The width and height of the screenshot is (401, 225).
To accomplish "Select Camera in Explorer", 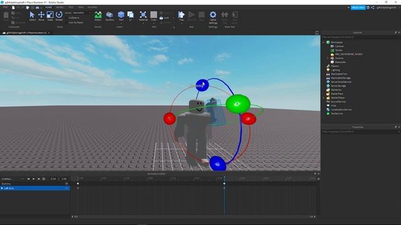I will coord(339,46).
